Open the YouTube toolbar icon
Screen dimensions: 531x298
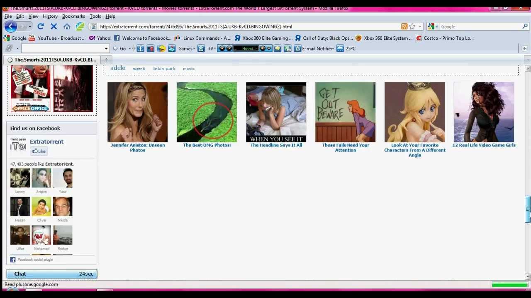(151, 48)
